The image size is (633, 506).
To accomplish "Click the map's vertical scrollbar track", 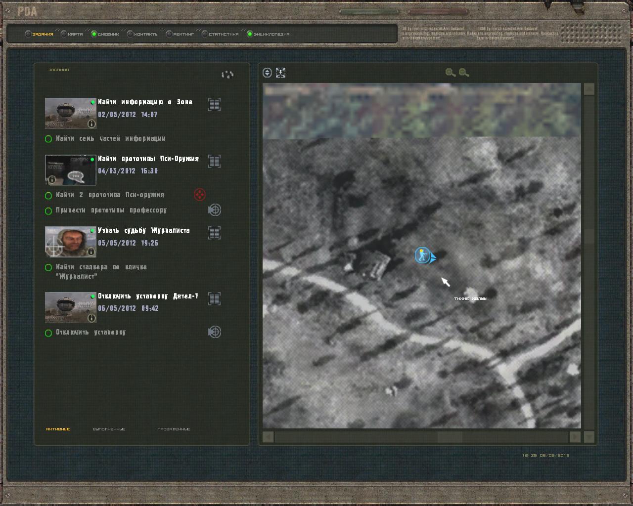I will click(x=589, y=262).
